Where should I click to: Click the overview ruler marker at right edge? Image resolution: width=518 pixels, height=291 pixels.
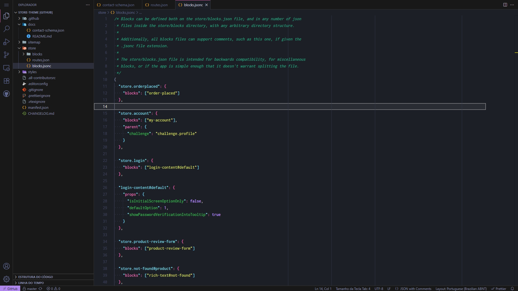pos(516,53)
